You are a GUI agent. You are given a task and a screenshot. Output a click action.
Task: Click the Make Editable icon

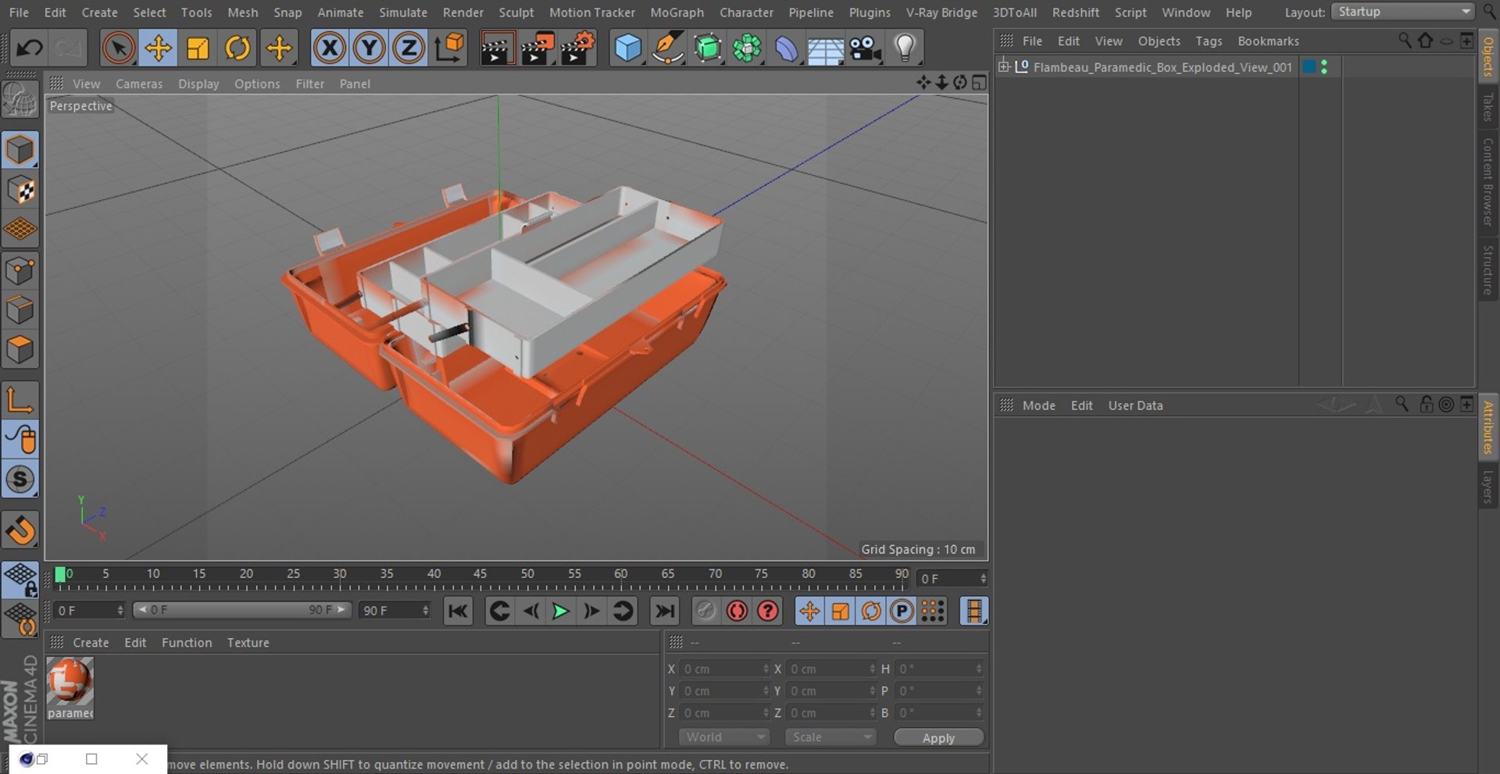coord(20,100)
